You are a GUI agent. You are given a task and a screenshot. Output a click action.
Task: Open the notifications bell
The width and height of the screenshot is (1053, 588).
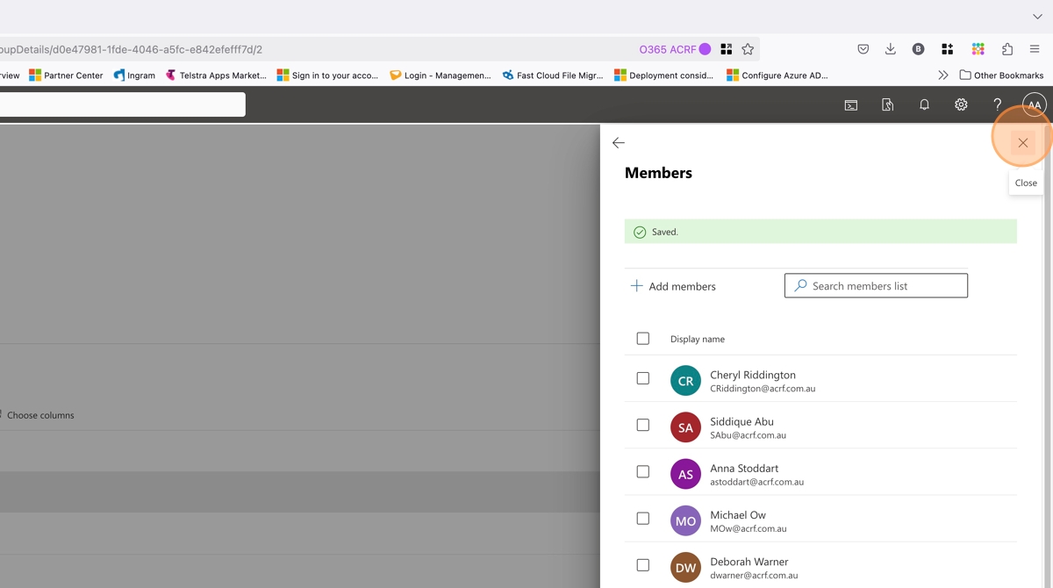[x=924, y=104]
